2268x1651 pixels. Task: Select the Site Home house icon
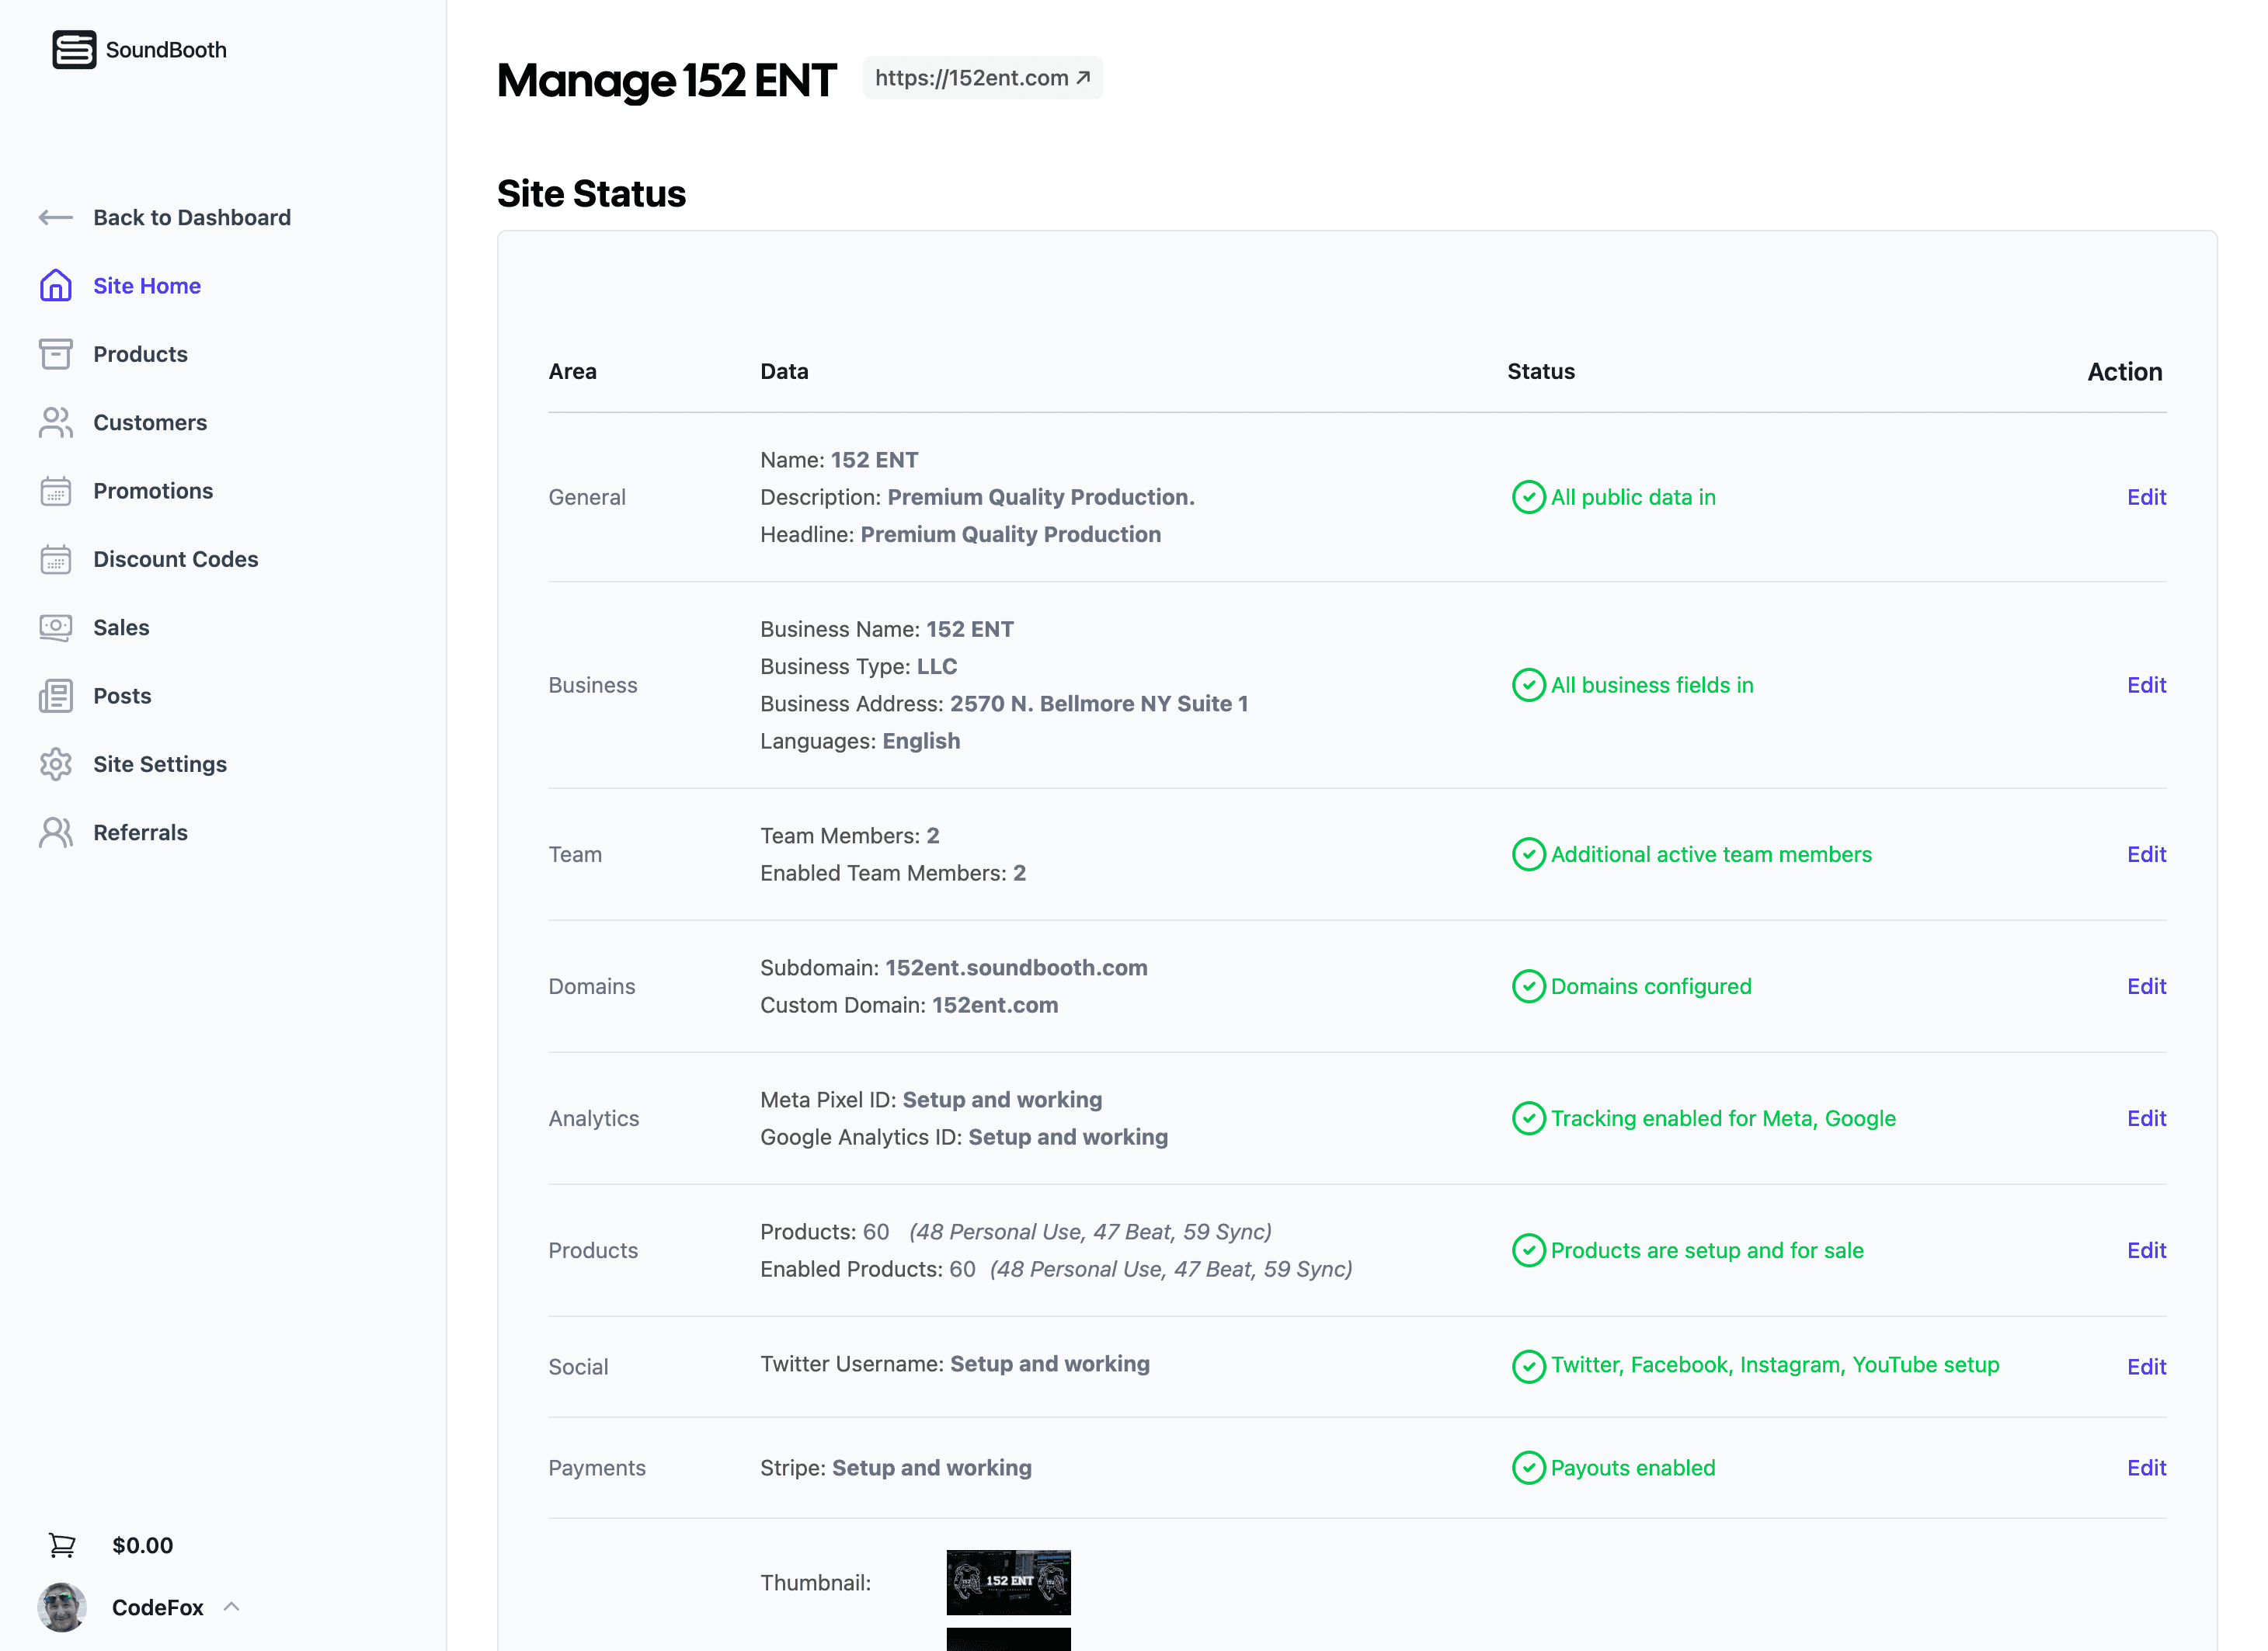55,286
